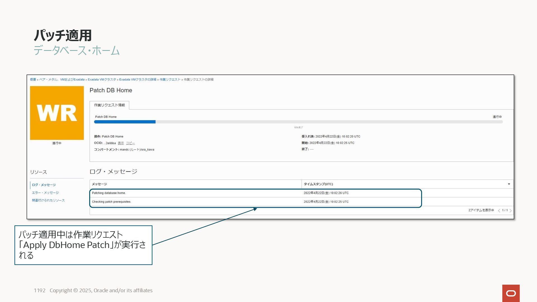Image resolution: width=537 pixels, height=302 pixels.
Task: Go to next log page arrow
Action: click(x=510, y=211)
